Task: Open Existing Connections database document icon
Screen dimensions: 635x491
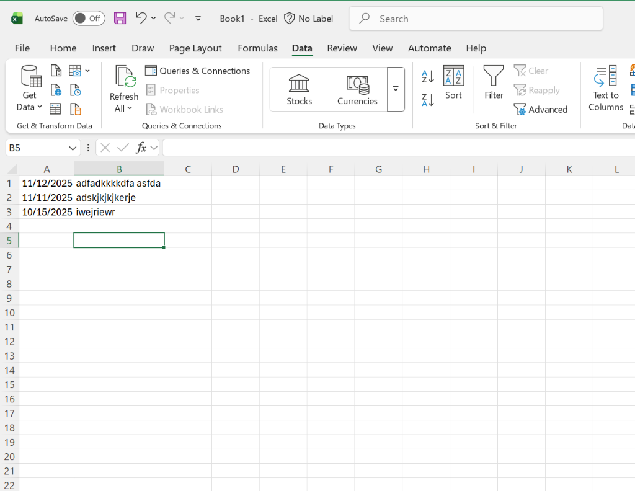Action: [x=75, y=109]
